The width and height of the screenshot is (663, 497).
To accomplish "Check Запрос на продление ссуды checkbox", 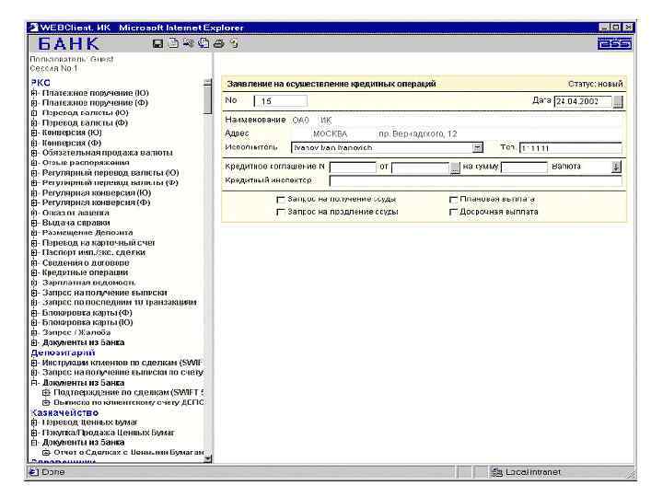I will tap(280, 212).
